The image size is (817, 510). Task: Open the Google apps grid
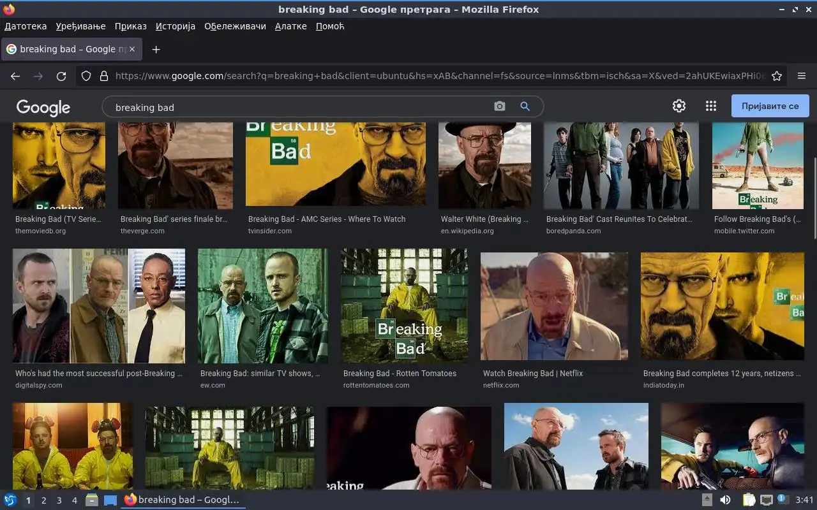point(710,106)
